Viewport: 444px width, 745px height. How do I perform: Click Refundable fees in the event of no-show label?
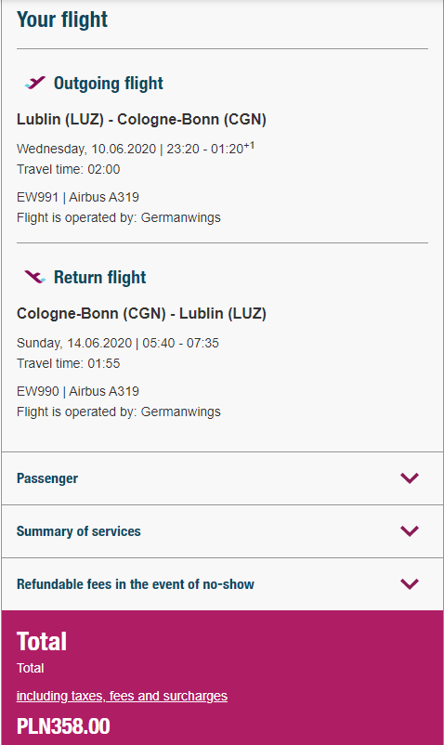pos(136,584)
